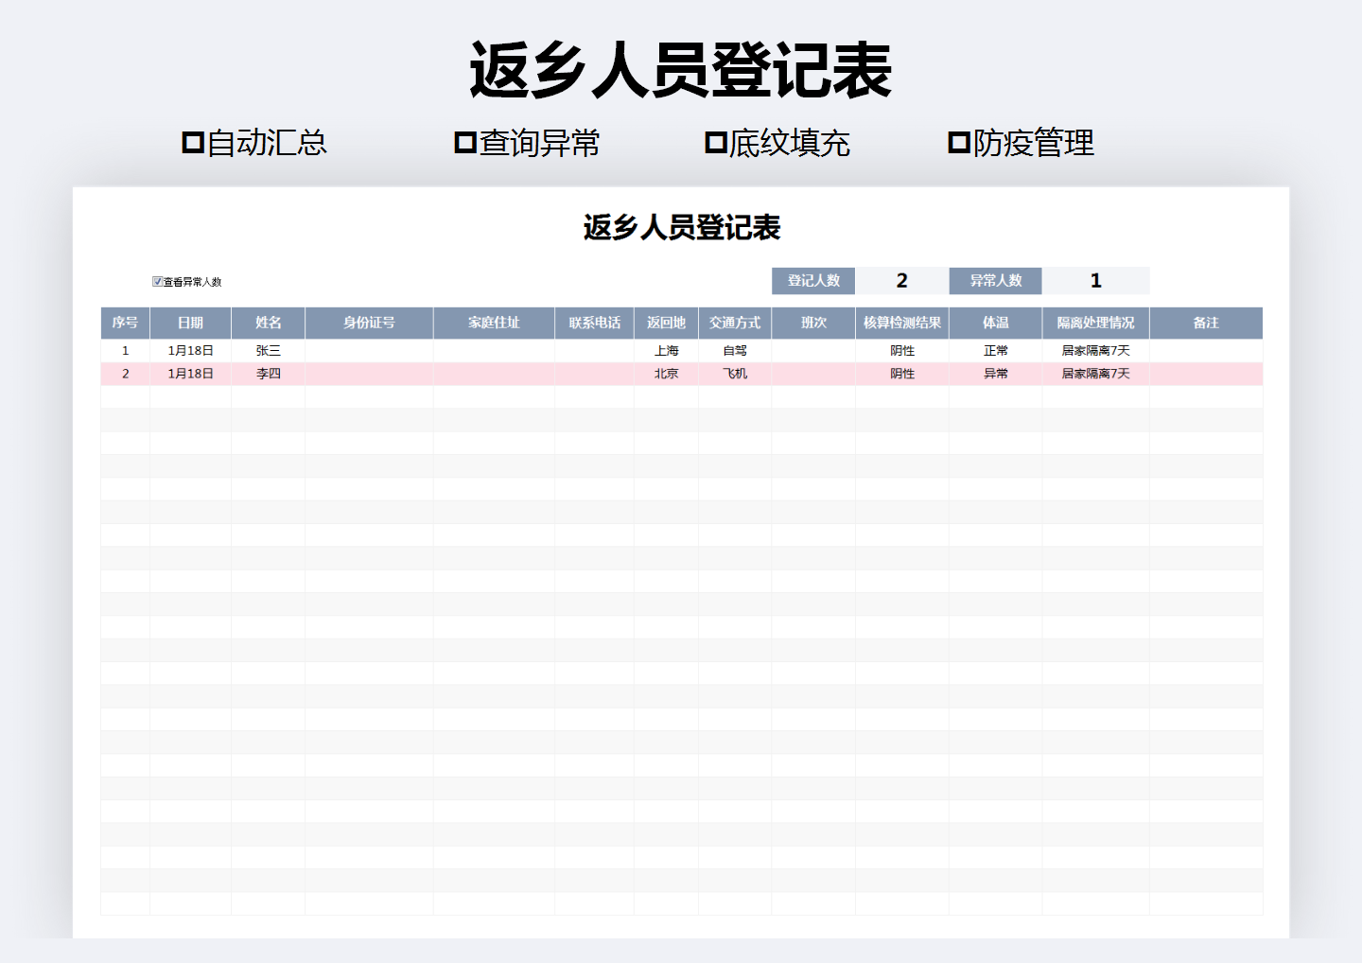The image size is (1362, 963).
Task: Select the cell containing 张三
Action: click(268, 349)
